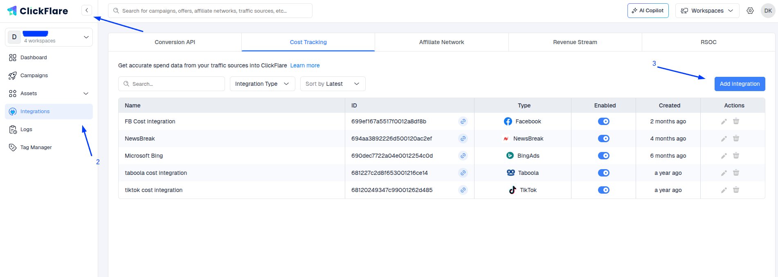Disable the tiktok cost integration toggle
The width and height of the screenshot is (778, 277).
coord(604,190)
